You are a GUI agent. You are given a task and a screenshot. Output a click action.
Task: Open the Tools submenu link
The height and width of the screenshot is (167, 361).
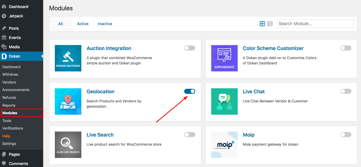tap(7, 121)
